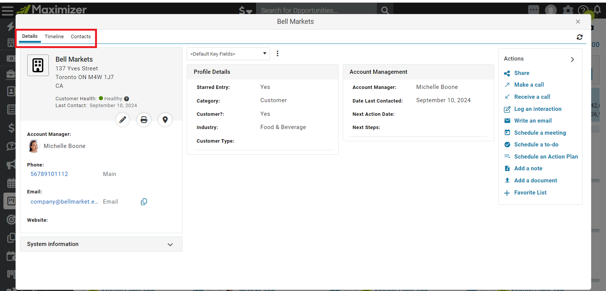Open the settings gear icon
Image resolution: width=606 pixels, height=291 pixels.
tap(568, 10)
